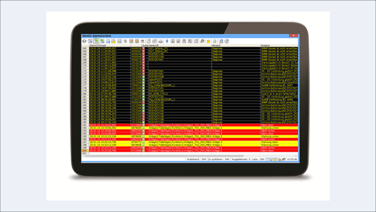This screenshot has width=376, height=212.
Task: Click the blue diamond toolbar icon
Action: coord(167,41)
